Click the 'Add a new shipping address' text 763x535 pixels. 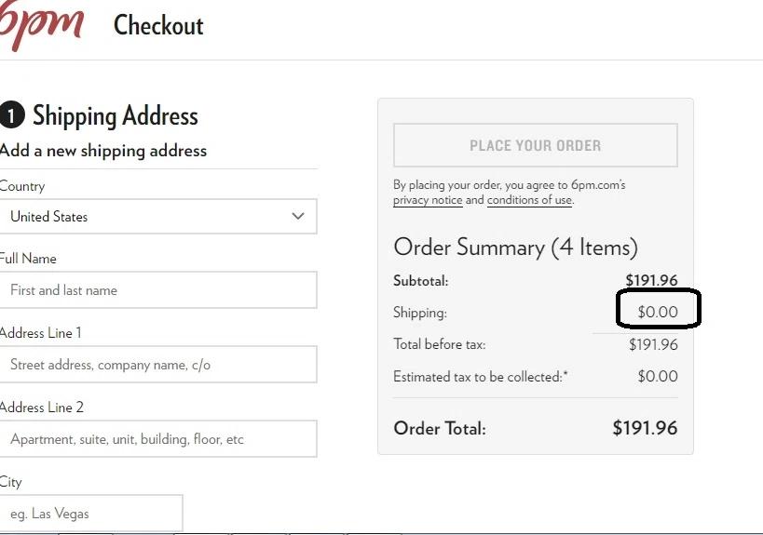103,151
